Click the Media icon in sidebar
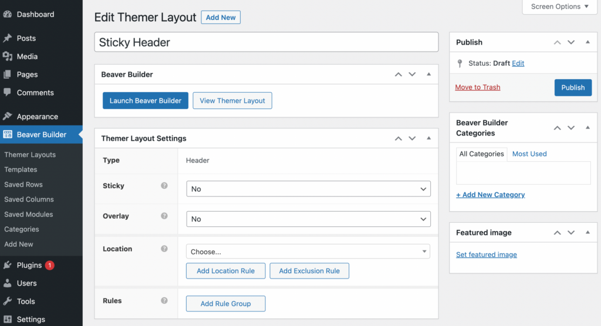Image resolution: width=601 pixels, height=326 pixels. [8, 56]
